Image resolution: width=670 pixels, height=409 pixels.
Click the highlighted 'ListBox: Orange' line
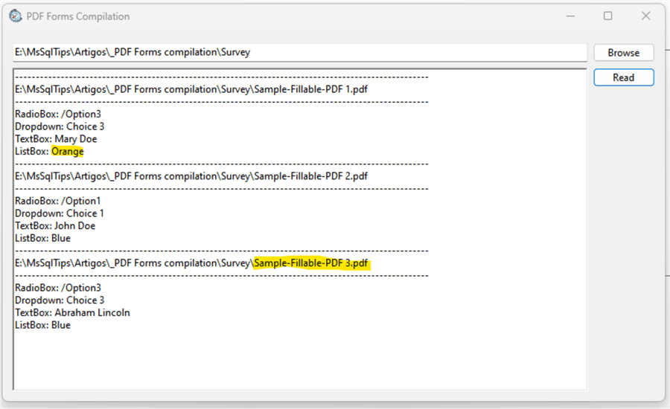coord(49,151)
